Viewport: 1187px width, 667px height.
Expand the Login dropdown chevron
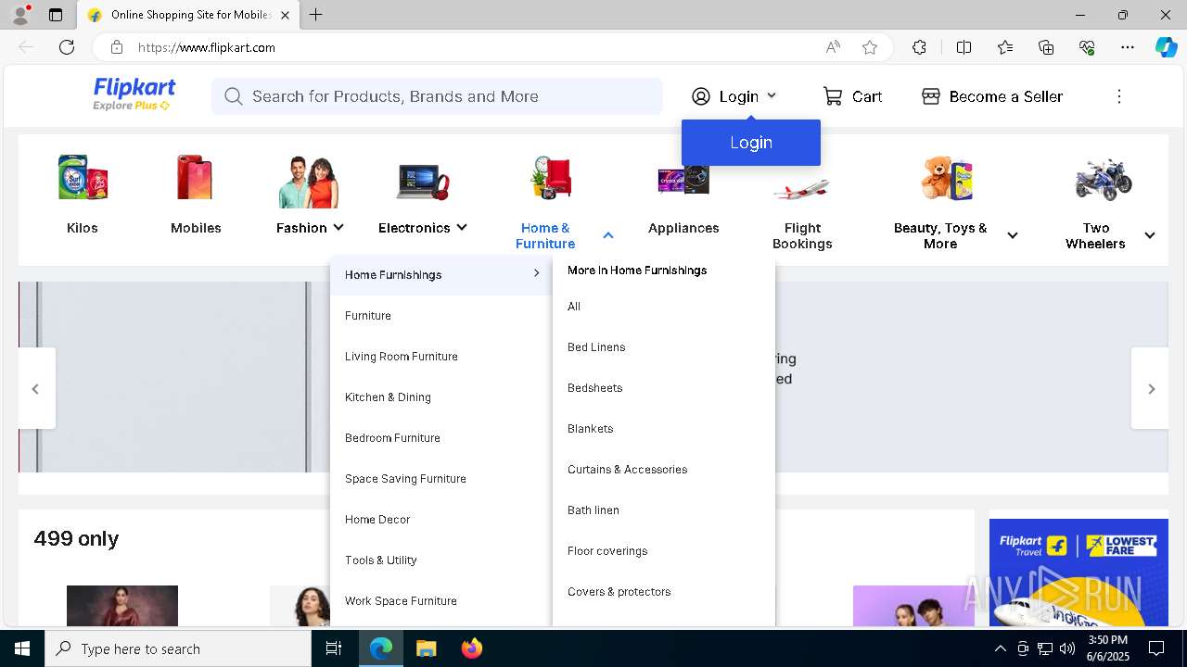click(772, 96)
